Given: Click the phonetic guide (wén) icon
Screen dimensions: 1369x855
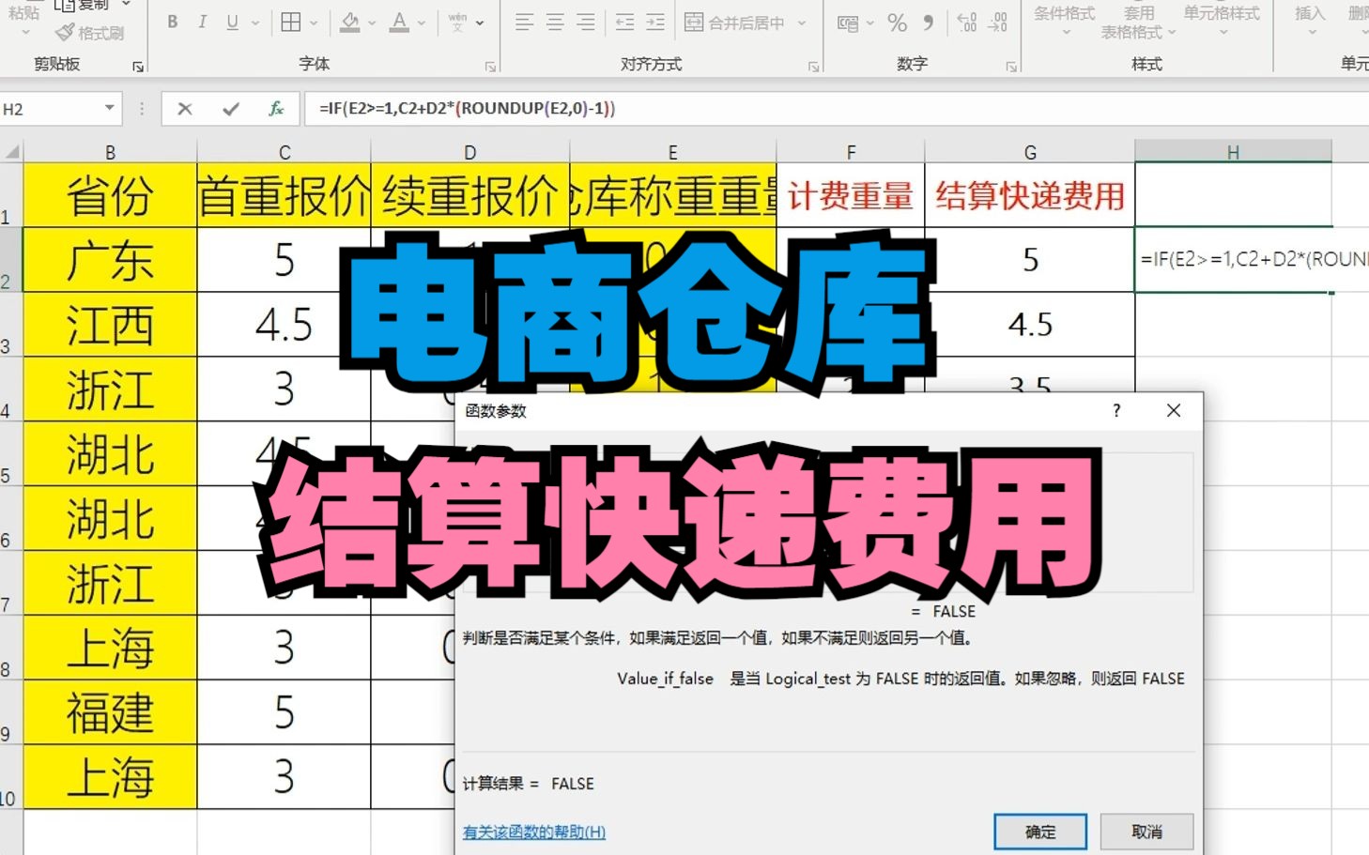Looking at the screenshot, I should click(x=457, y=23).
